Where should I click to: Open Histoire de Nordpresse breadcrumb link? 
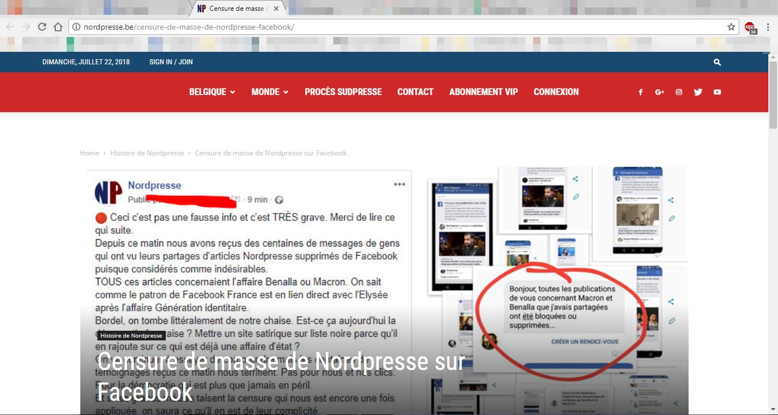[147, 153]
